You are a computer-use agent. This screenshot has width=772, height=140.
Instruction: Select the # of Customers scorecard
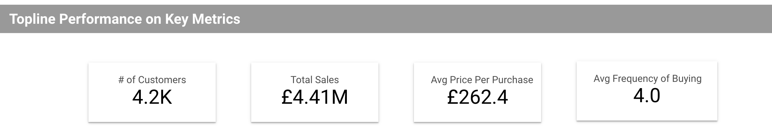(152, 113)
